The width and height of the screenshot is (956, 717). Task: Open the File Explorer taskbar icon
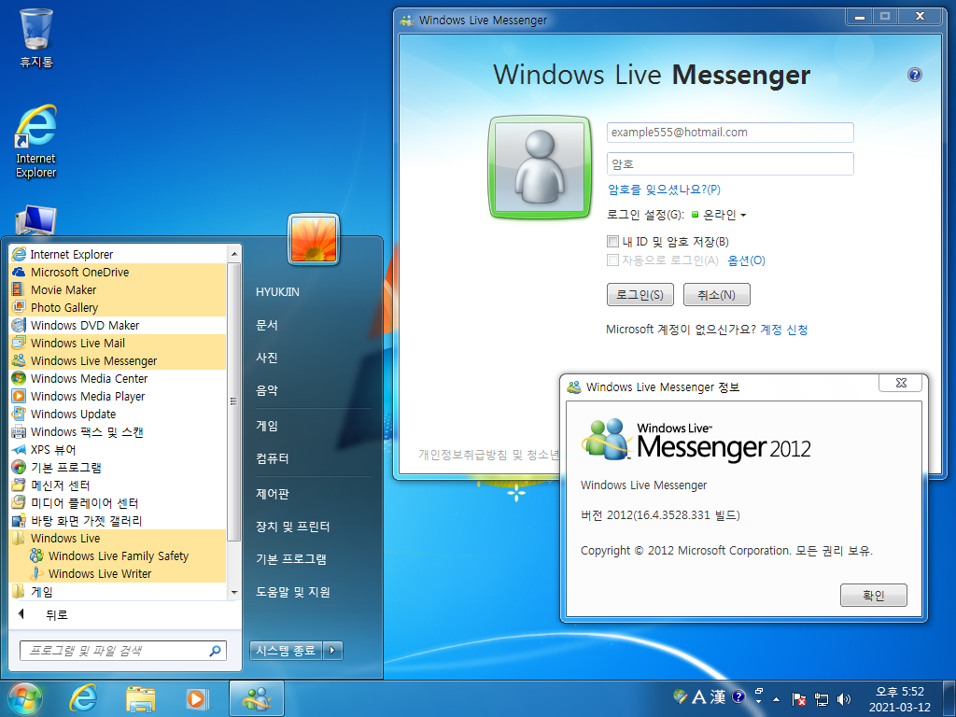click(x=140, y=698)
